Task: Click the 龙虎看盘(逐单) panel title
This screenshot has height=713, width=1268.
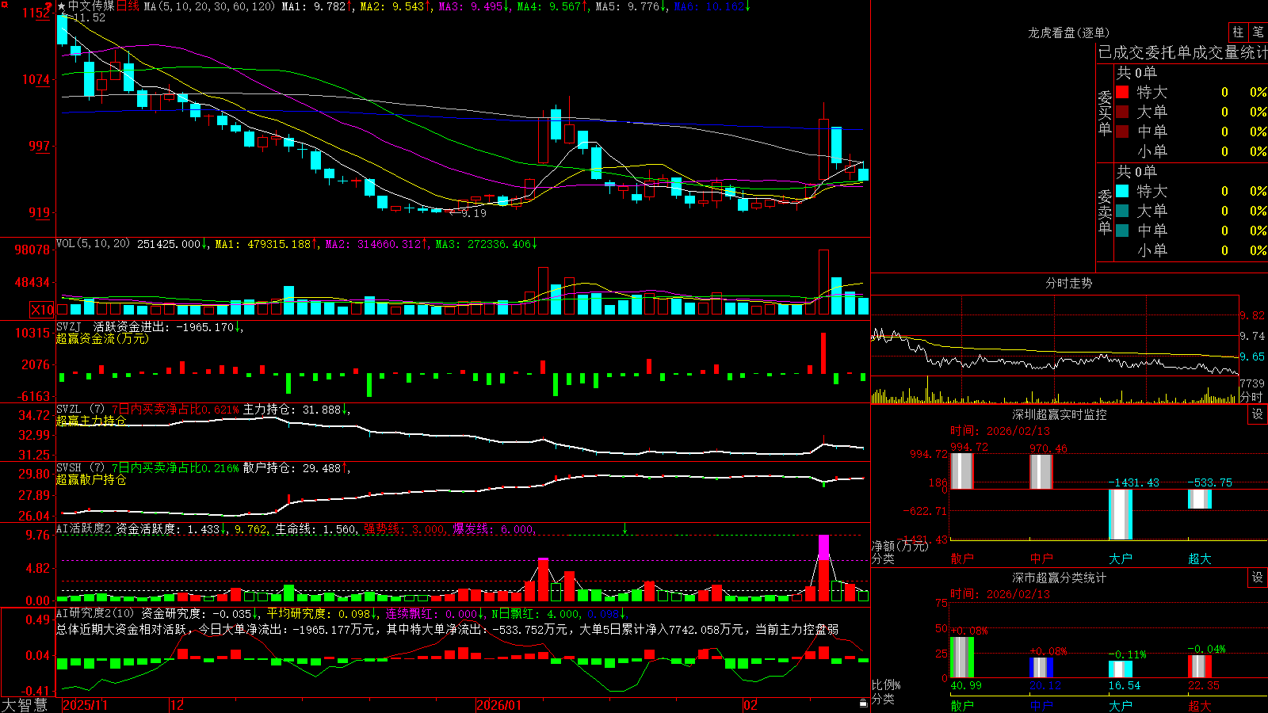Action: pos(1068,32)
